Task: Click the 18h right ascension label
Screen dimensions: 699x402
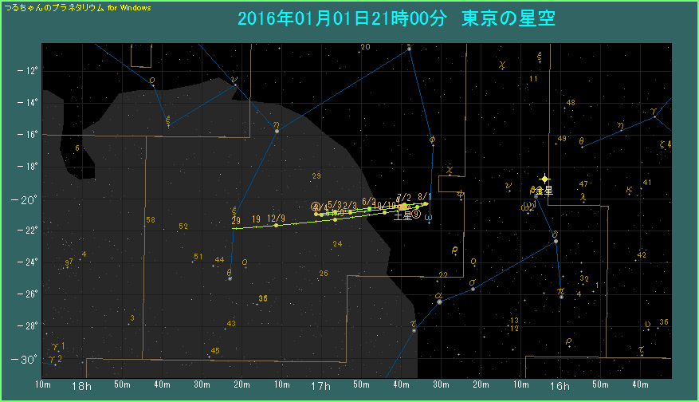Action: coord(81,387)
